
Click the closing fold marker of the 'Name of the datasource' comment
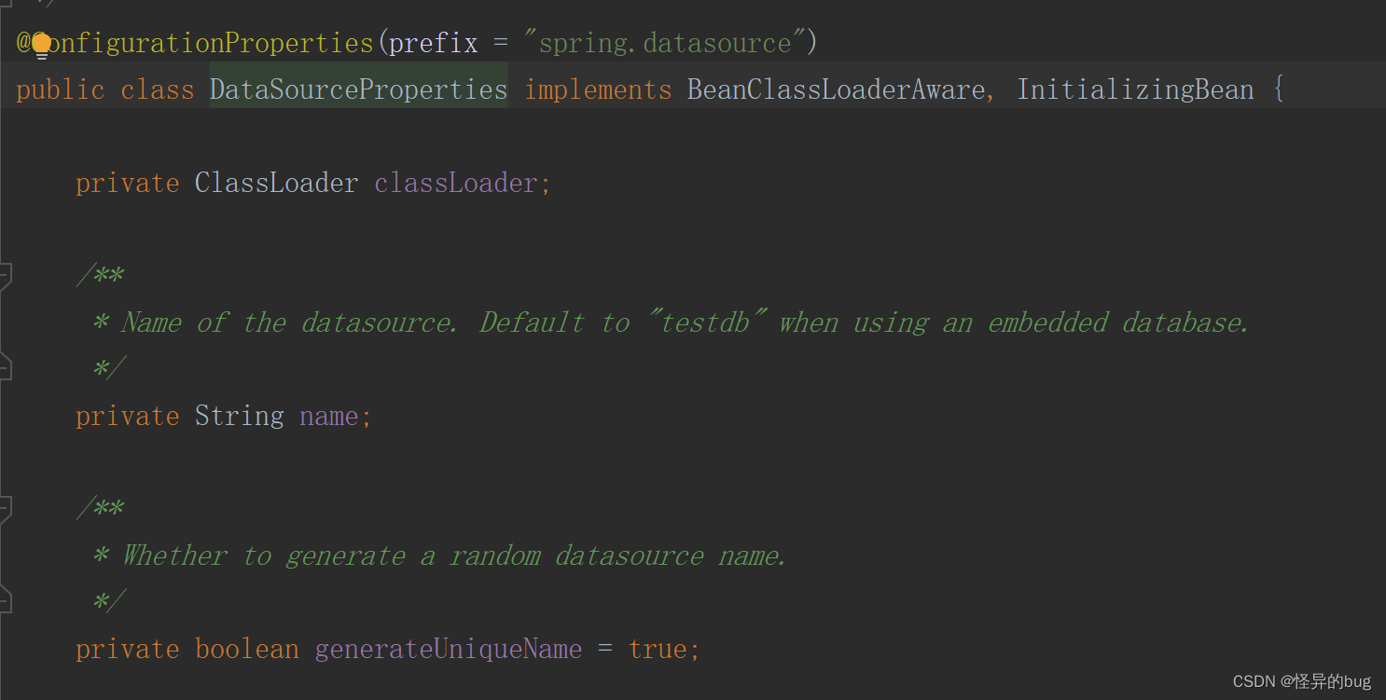pos(5,368)
